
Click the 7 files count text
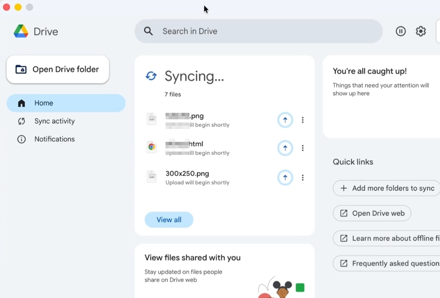(172, 94)
